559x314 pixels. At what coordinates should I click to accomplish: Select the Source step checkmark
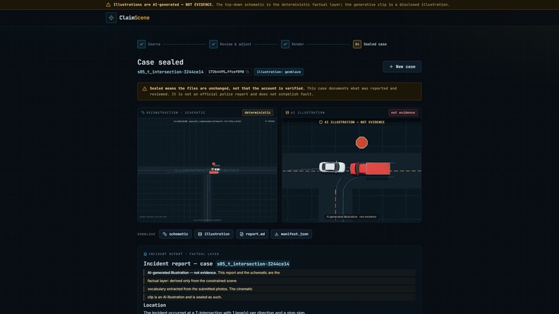click(x=141, y=44)
